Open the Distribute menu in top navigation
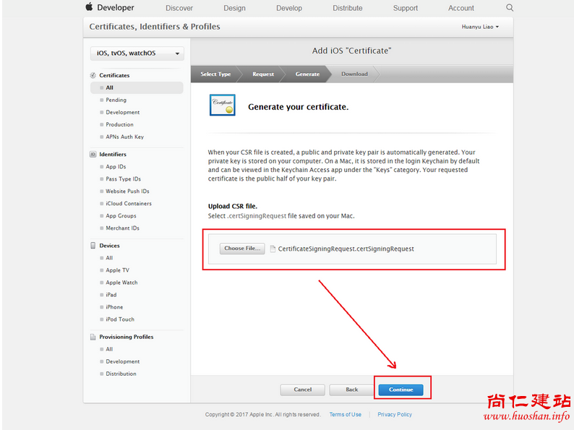Image resolution: width=574 pixels, height=430 pixels. click(x=348, y=8)
